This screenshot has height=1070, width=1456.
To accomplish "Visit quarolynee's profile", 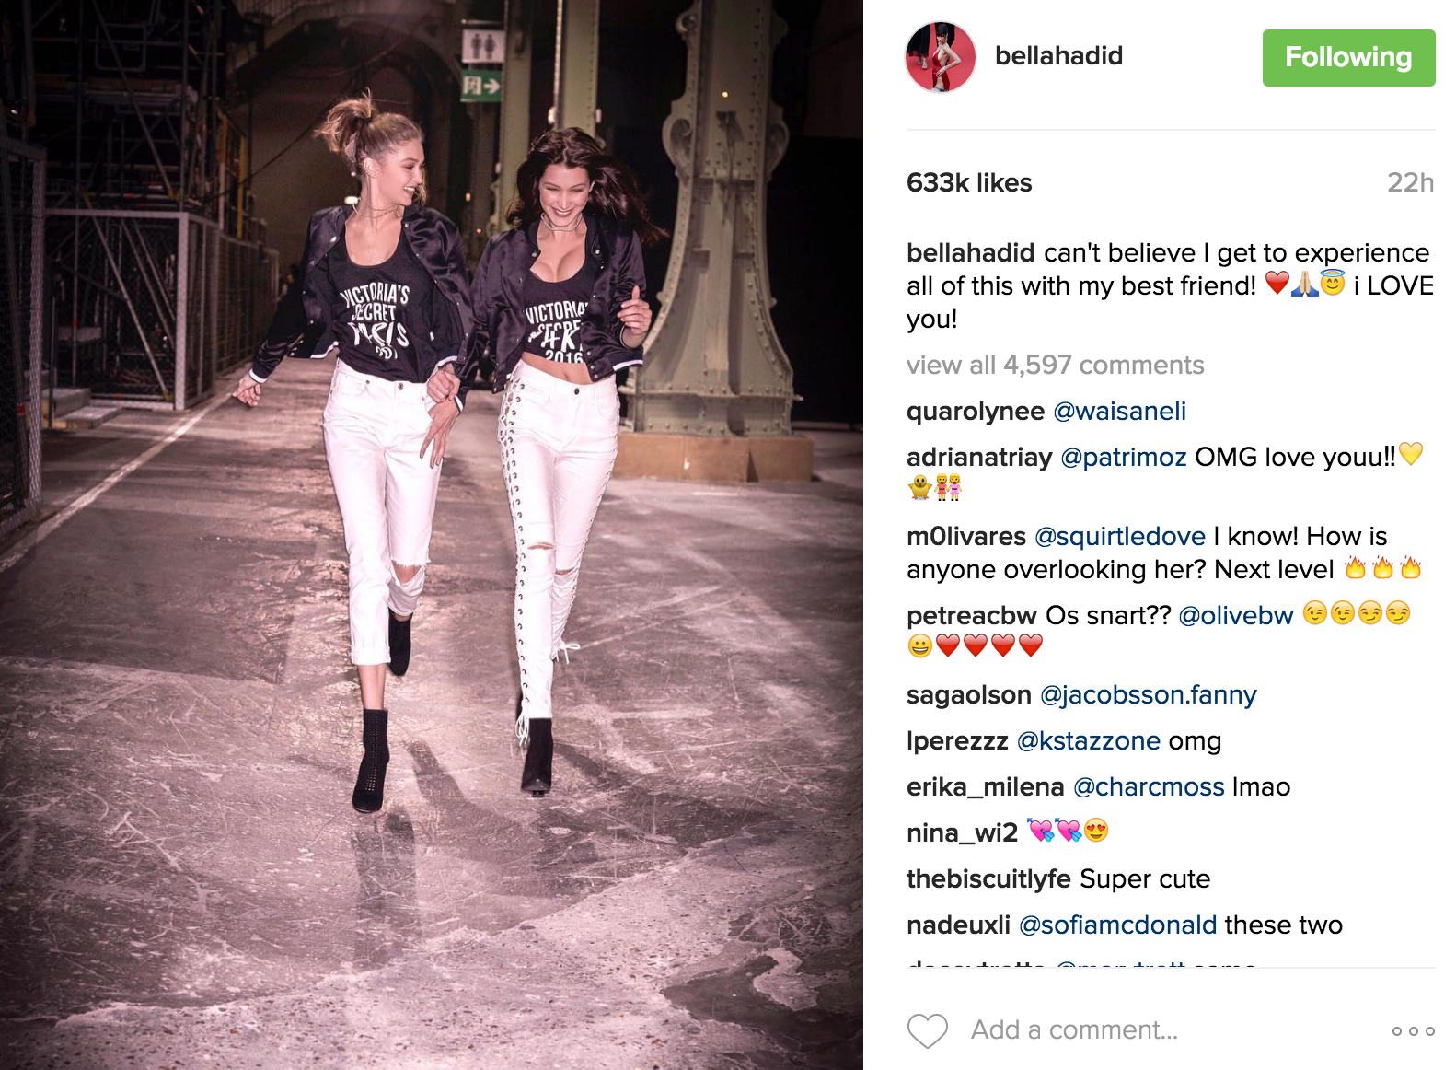I will pyautogui.click(x=976, y=411).
